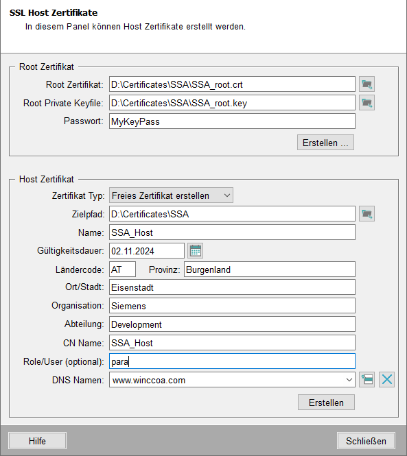407x456 pixels.
Task: Open the DNS Namen dropdown arrow
Action: pyautogui.click(x=349, y=380)
